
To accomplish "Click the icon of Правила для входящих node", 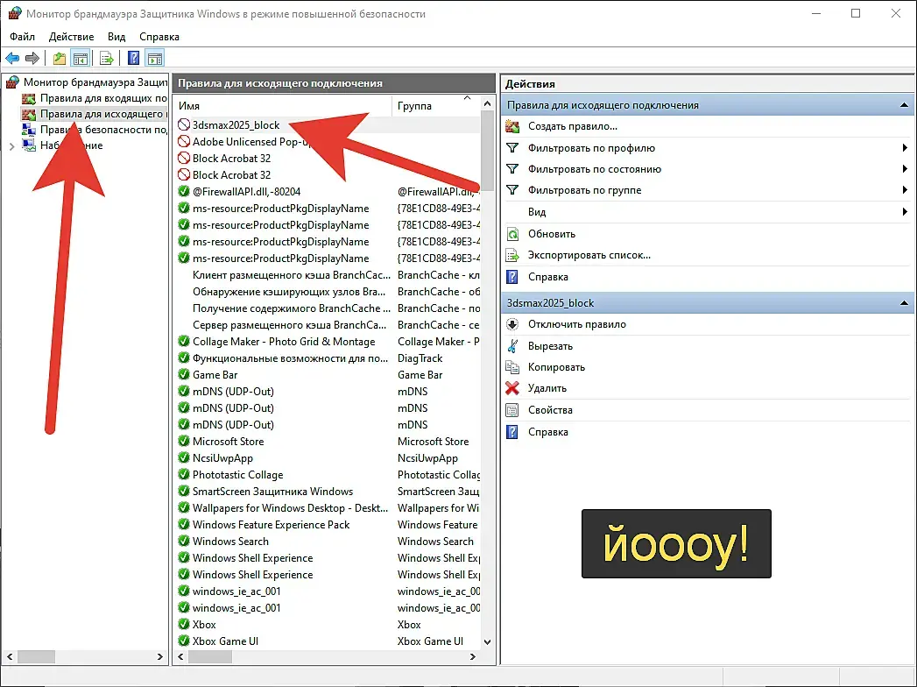I will pyautogui.click(x=29, y=98).
